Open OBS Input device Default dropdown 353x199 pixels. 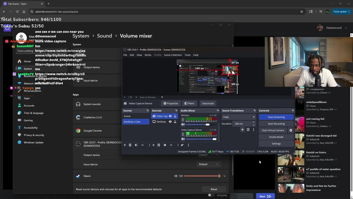click(x=208, y=164)
